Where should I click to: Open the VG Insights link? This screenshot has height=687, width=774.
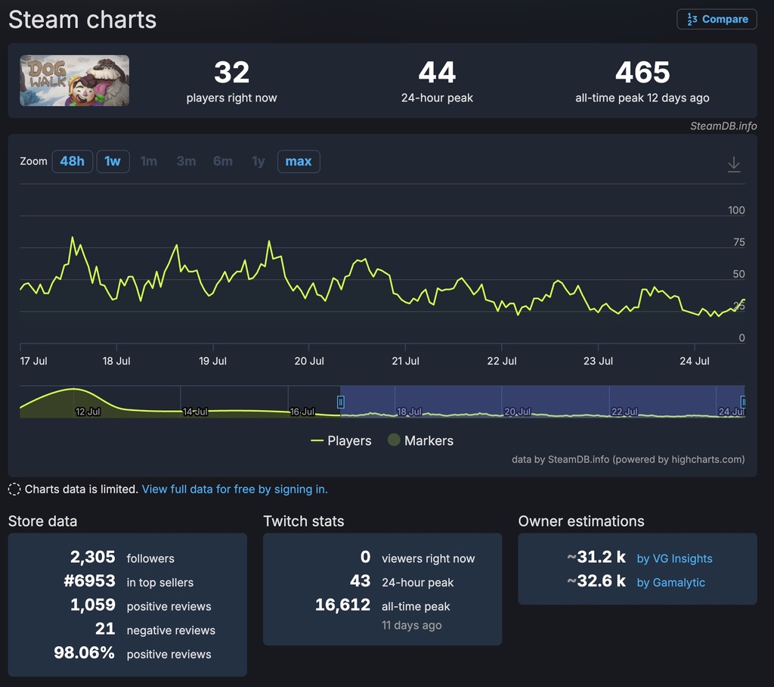(x=674, y=558)
